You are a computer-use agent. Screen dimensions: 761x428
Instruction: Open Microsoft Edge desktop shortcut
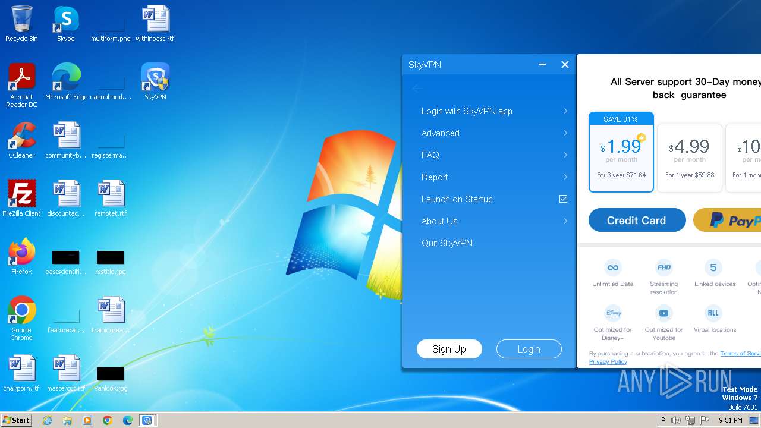click(66, 82)
